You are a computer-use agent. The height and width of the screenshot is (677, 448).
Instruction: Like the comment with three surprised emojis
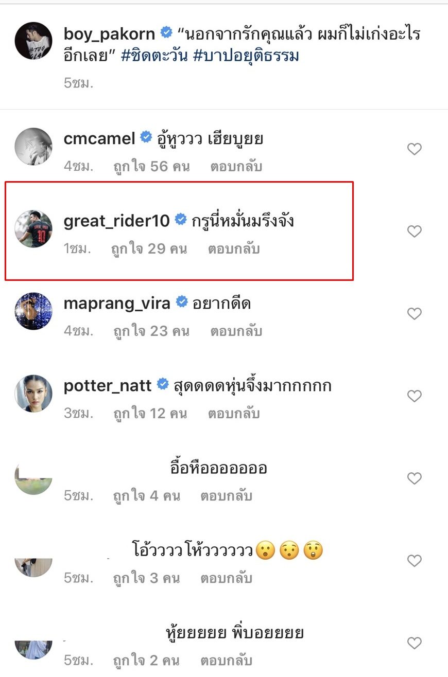[415, 560]
